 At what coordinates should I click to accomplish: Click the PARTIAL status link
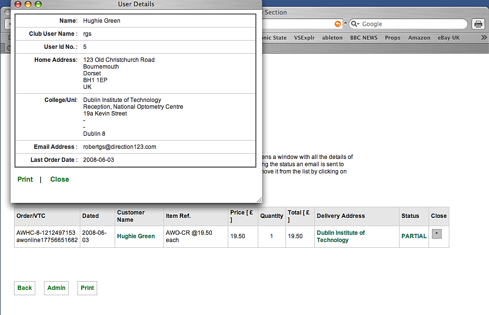(414, 236)
